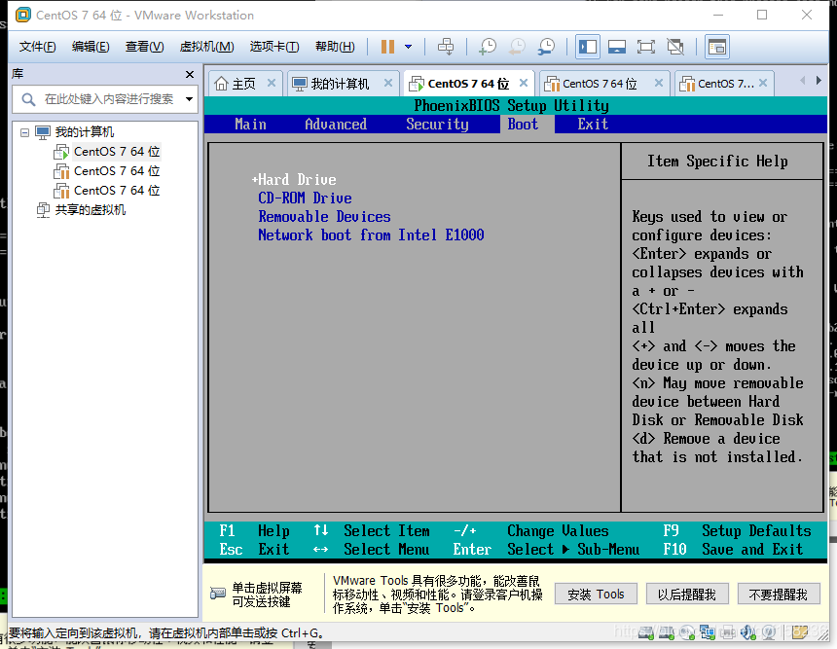This screenshot has height=649, width=837.
Task: Open the power options dropdown arrow
Action: click(x=409, y=47)
